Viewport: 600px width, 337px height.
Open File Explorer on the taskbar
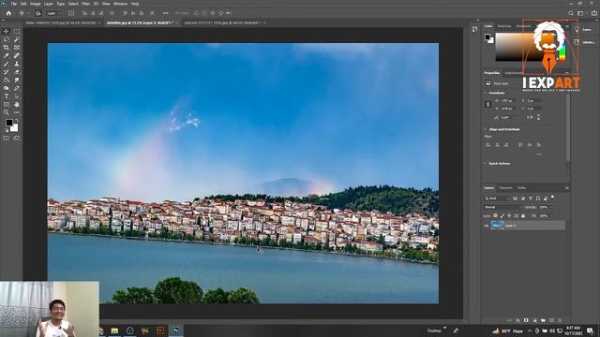click(x=114, y=330)
